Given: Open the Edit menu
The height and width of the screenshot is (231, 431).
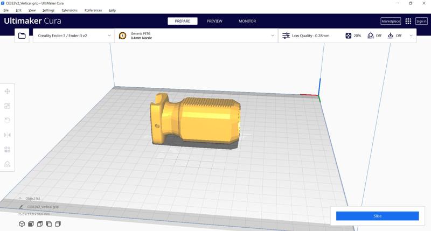Looking at the screenshot, I should coord(18,10).
